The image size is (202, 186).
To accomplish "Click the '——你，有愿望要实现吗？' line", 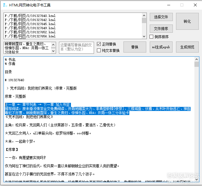I will 25,158.
